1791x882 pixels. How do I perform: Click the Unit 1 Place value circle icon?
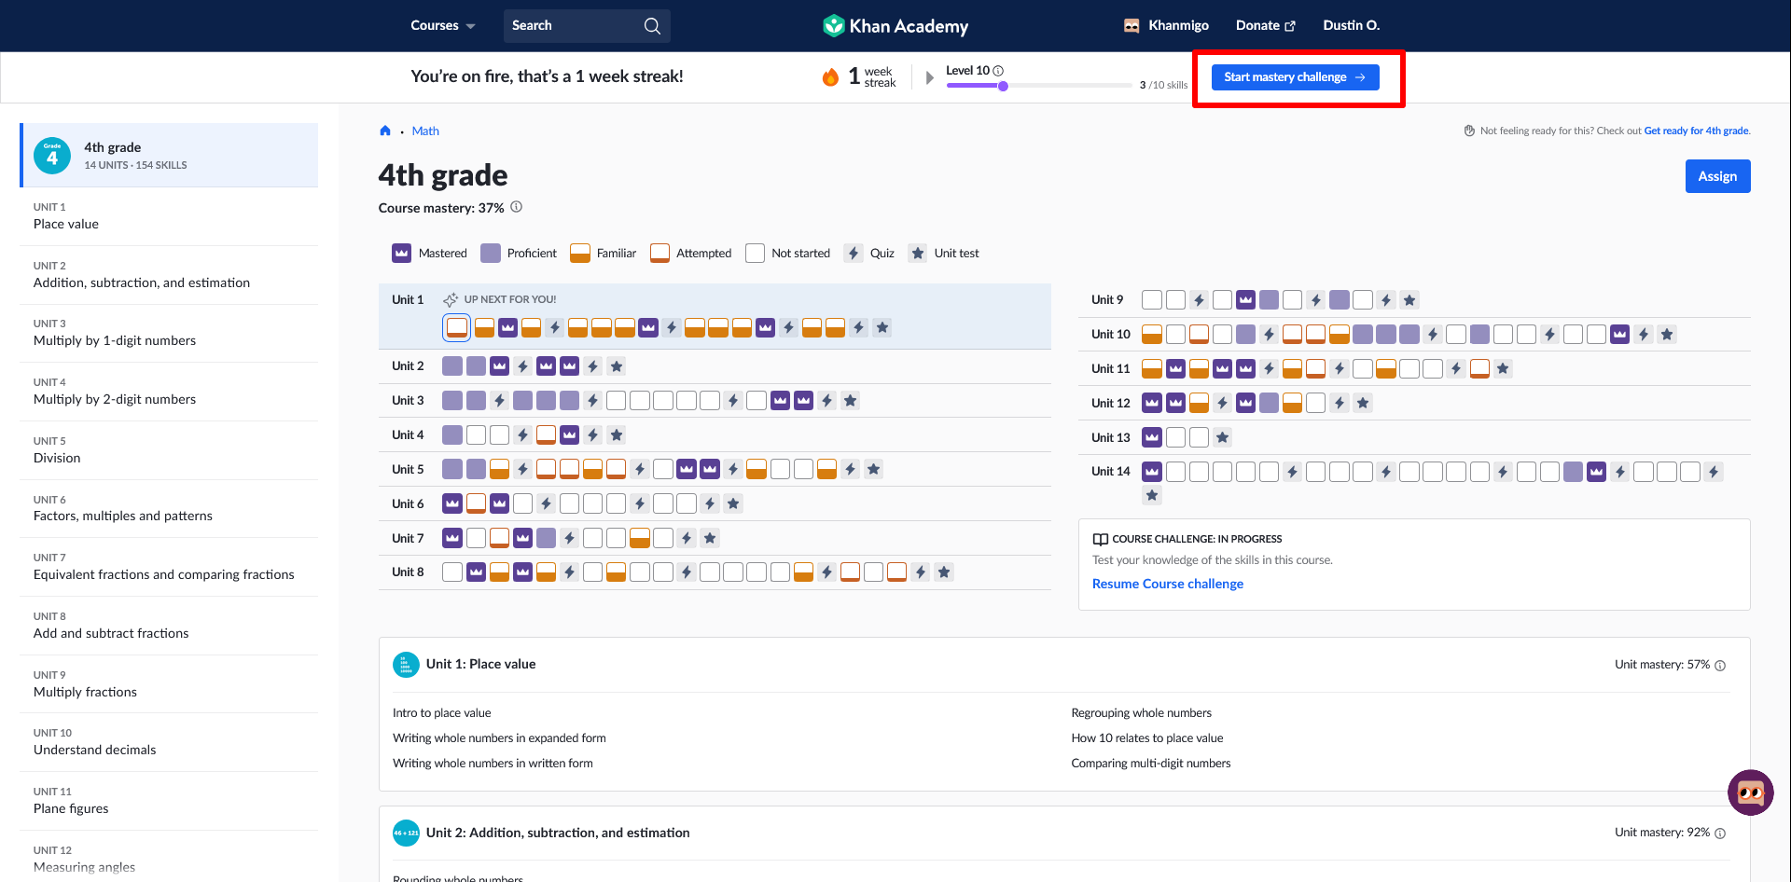406,665
